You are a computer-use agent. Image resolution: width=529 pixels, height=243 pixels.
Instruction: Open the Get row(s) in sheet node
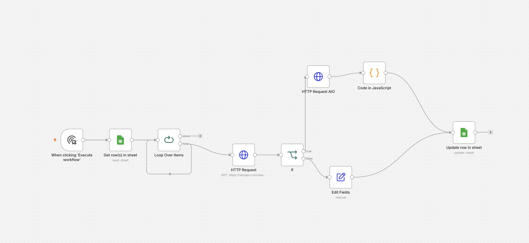[x=120, y=140]
